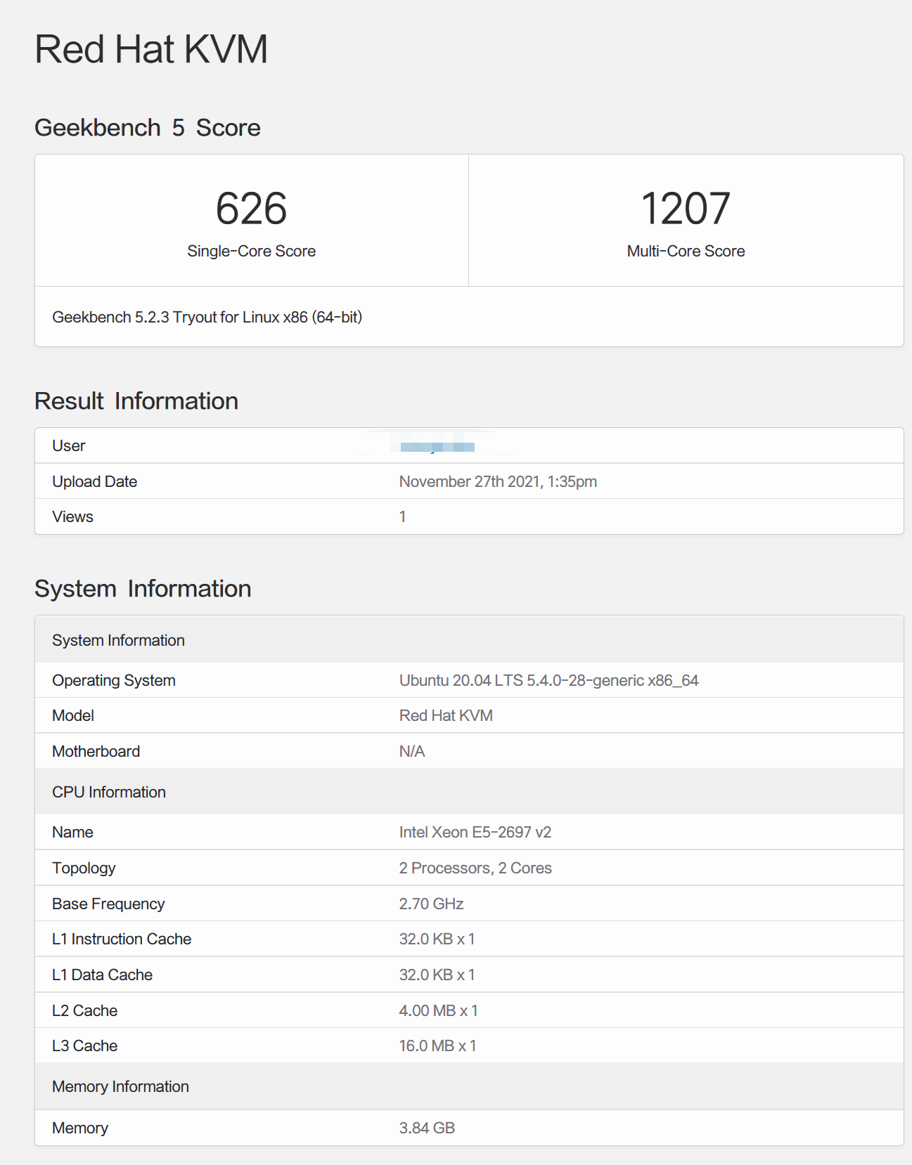Select the 2.70 GHz frequency value
The height and width of the screenshot is (1165, 912).
(431, 904)
